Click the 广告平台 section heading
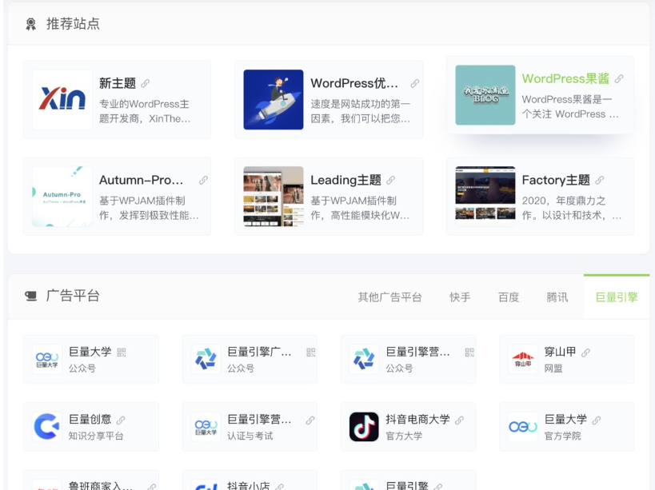The width and height of the screenshot is (655, 490). click(x=73, y=296)
